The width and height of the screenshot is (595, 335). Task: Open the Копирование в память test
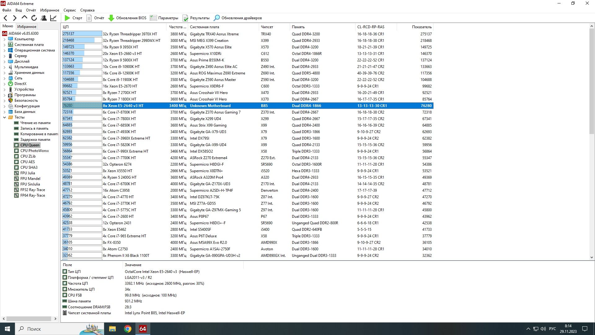coord(36,134)
